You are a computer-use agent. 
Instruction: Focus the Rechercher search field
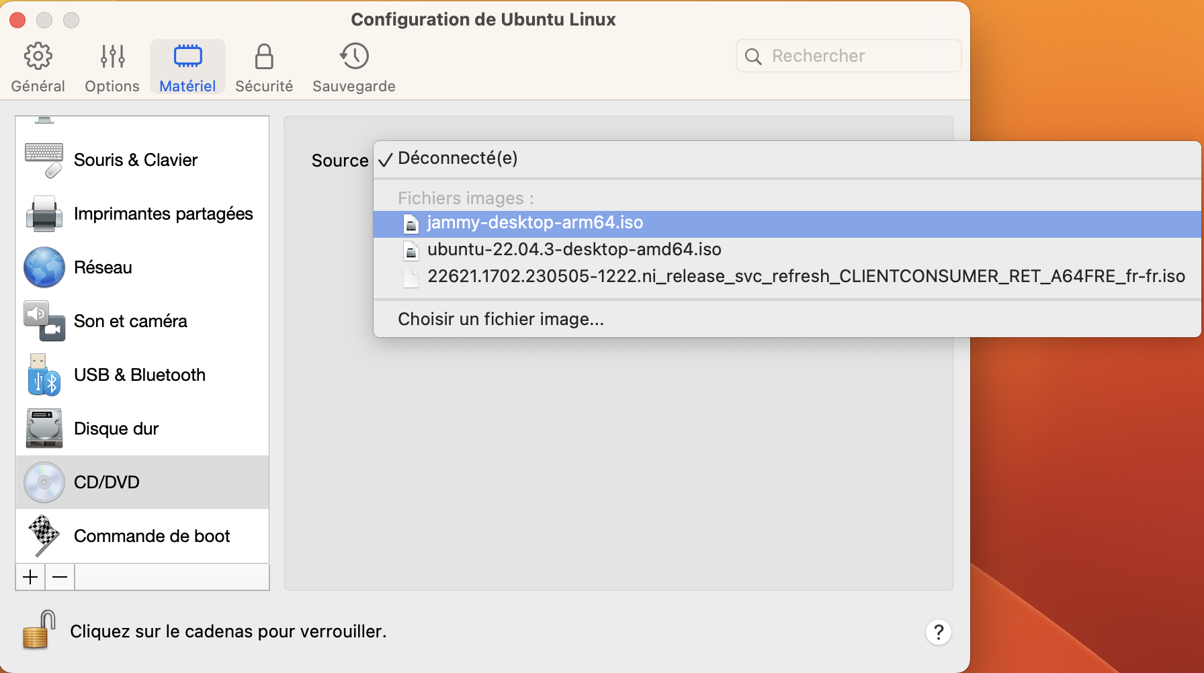point(849,56)
